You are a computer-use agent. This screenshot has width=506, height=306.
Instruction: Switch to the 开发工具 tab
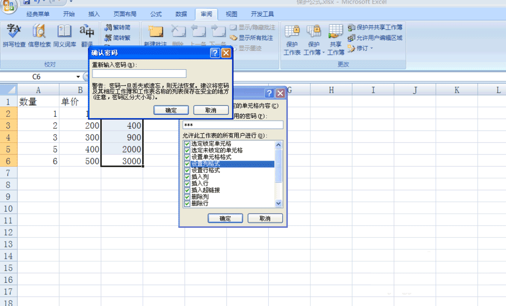point(262,14)
